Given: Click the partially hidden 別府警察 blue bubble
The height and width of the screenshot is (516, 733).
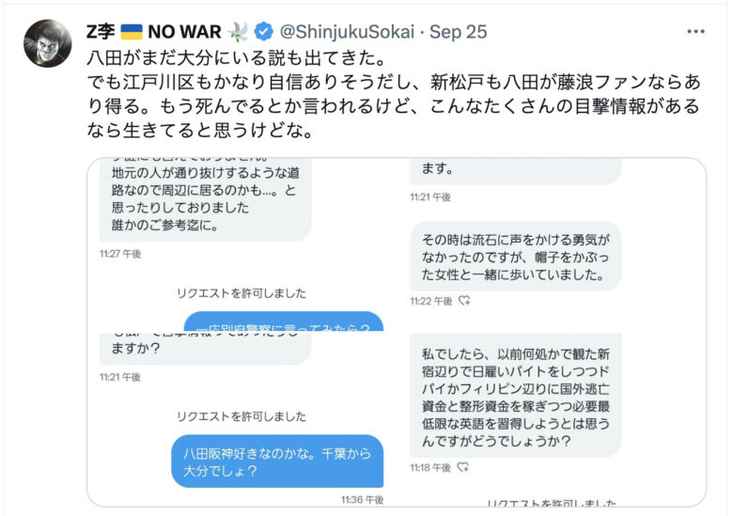Looking at the screenshot, I should [x=283, y=321].
